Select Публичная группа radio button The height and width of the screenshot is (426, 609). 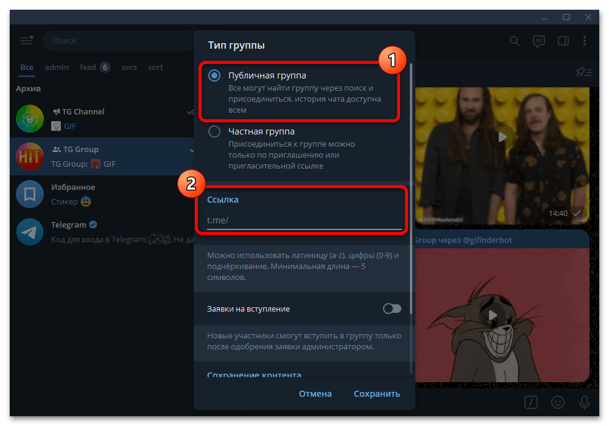(214, 75)
